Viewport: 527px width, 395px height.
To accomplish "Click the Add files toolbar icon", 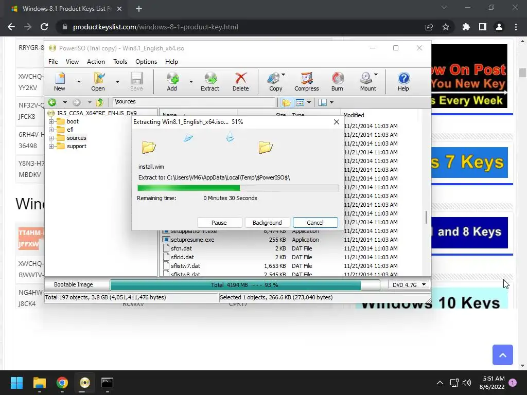I will 172,81.
